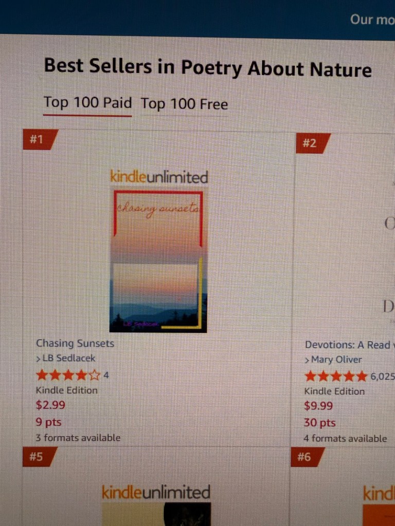Open the Top 100 Free tab

click(x=184, y=104)
